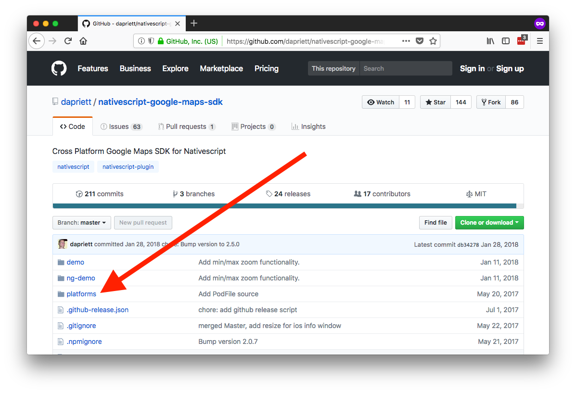Click the nativescript-plugin topic tag
576x393 pixels.
point(128,166)
